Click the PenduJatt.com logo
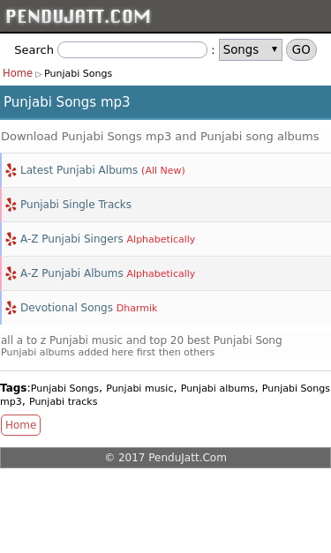331x553 pixels. (x=78, y=16)
